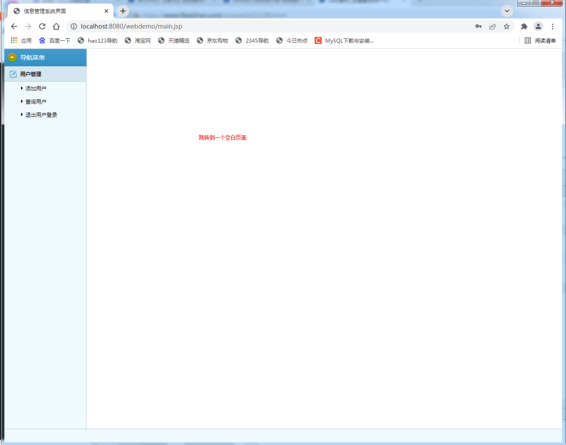Viewport: 566px width, 445px height.
Task: Open the 应用 apps bookmark
Action: click(x=21, y=40)
